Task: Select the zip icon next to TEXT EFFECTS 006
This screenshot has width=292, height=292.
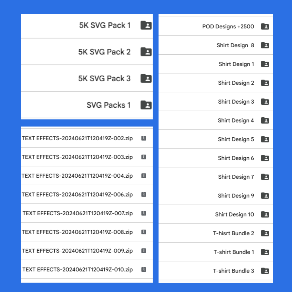Action: point(144,194)
